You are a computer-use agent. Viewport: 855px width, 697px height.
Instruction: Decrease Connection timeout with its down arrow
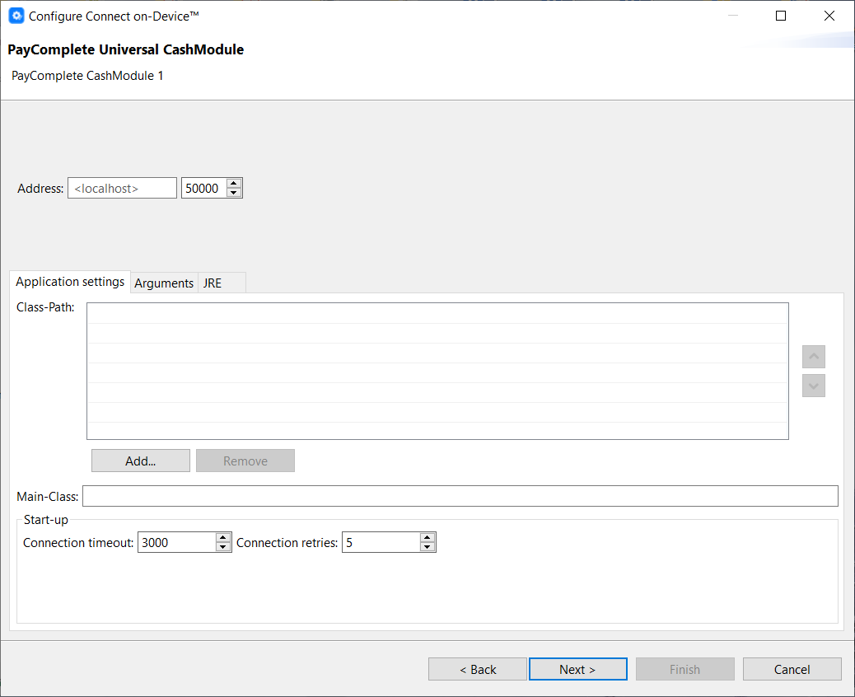pos(222,547)
